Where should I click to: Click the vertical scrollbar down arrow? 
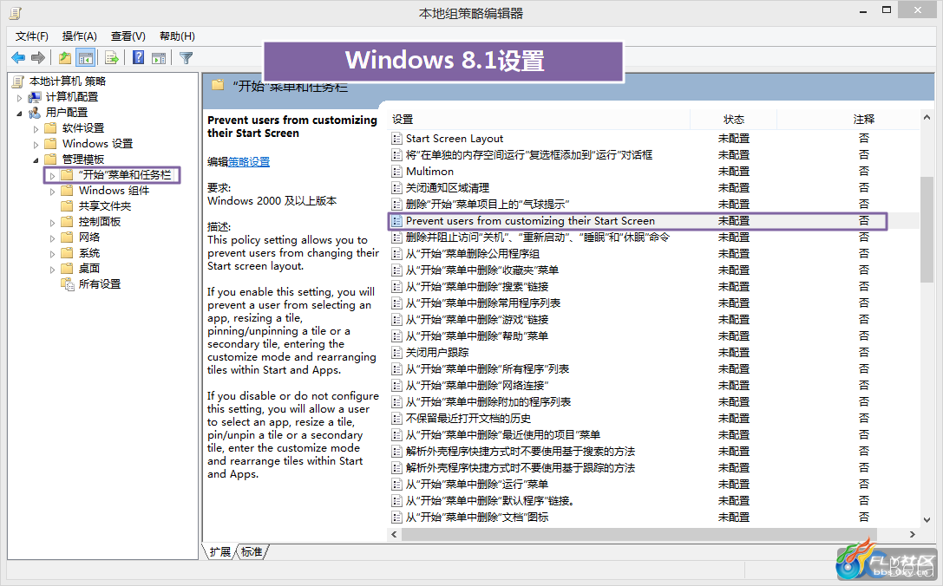927,520
